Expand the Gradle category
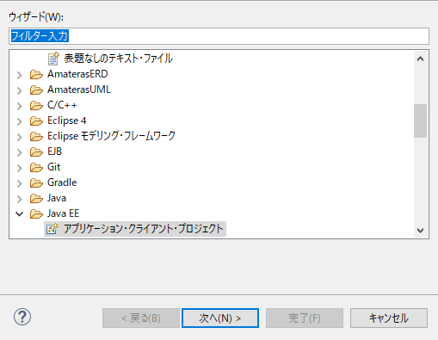The width and height of the screenshot is (438, 340). [x=20, y=183]
